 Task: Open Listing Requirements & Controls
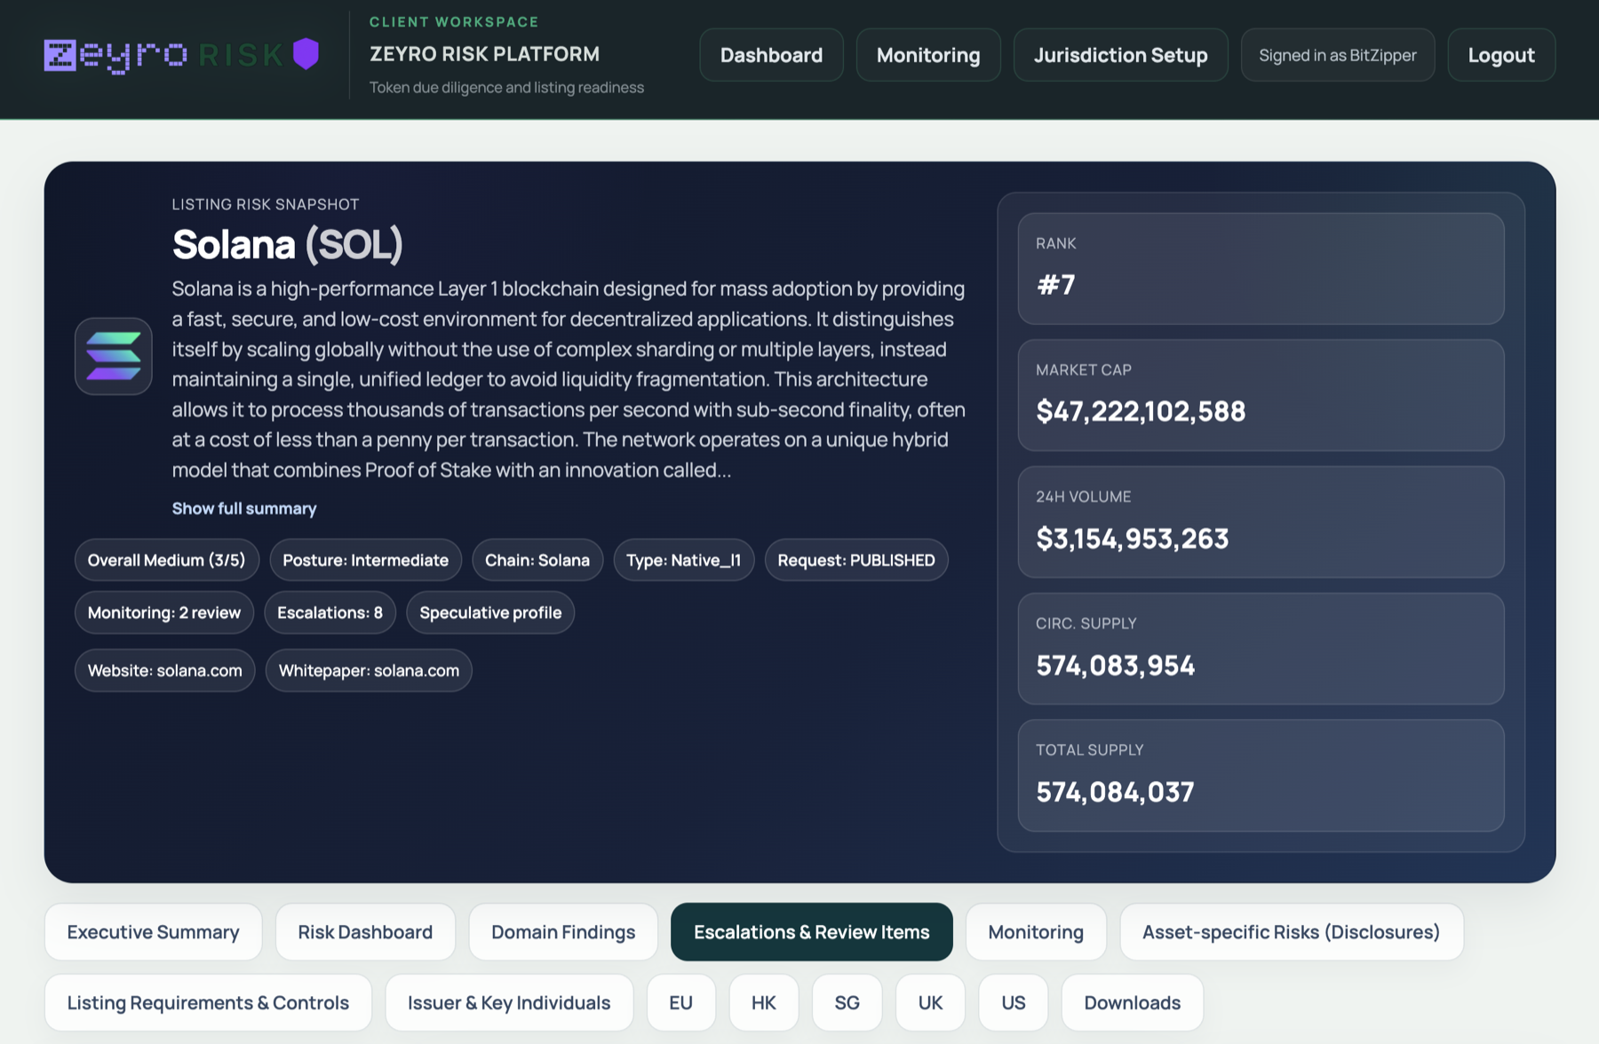(207, 1002)
